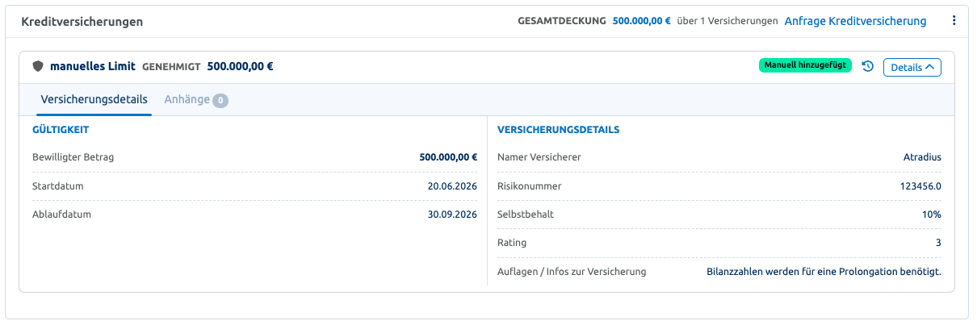The image size is (977, 325).
Task: Click the Rating label
Action: point(512,243)
